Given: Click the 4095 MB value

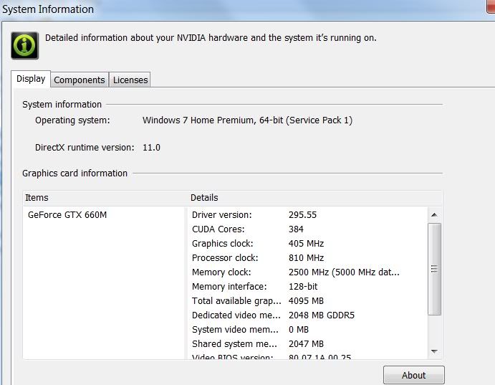Looking at the screenshot, I should coord(306,300).
